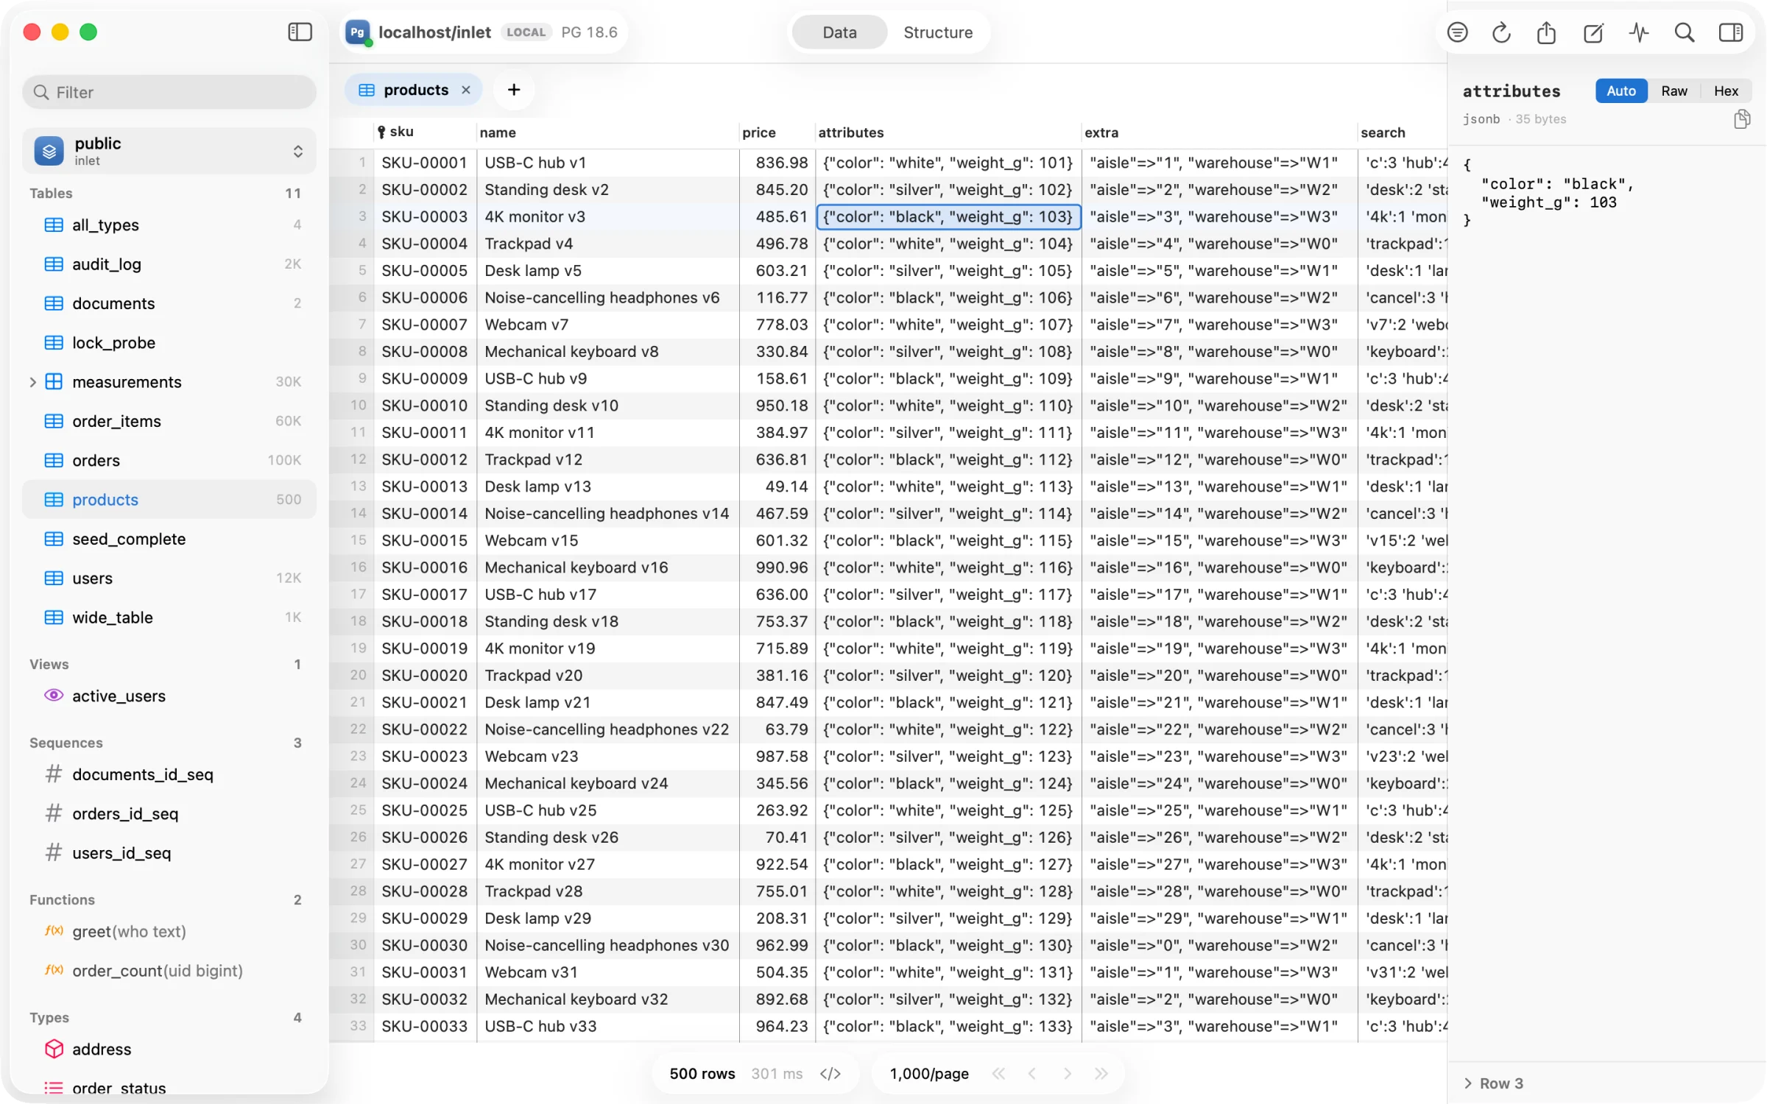Screen dimensions: 1767x1104
Task: Select the greet function
Action: click(x=169, y=932)
